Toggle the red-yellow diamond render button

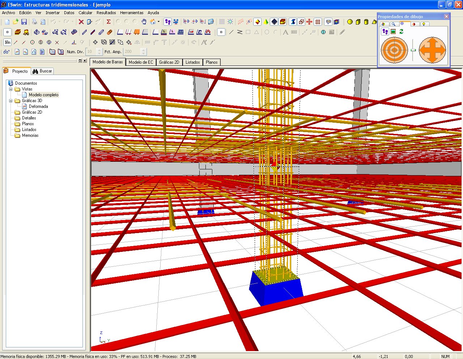[x=257, y=22]
